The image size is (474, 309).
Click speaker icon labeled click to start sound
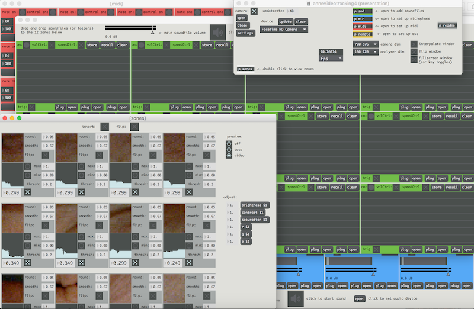click(x=295, y=299)
